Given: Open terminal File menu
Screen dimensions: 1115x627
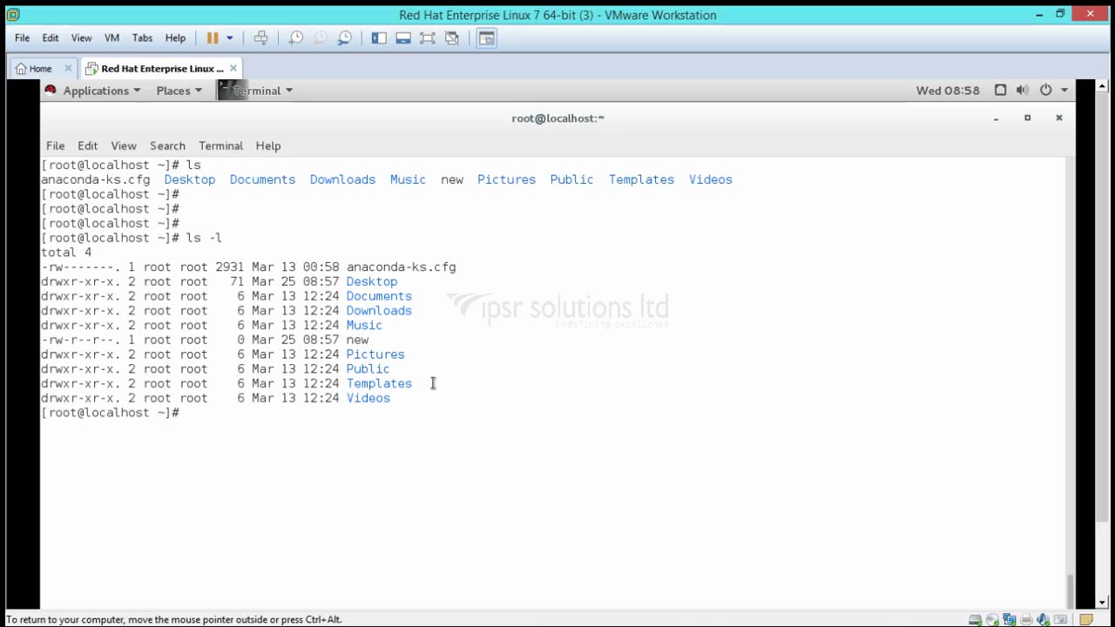Looking at the screenshot, I should click(x=55, y=145).
